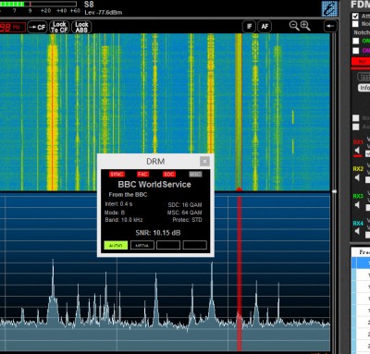Screen dimensions: 370x354
Task: Click the green AUDIO button in the DRM window
Action: (x=116, y=245)
